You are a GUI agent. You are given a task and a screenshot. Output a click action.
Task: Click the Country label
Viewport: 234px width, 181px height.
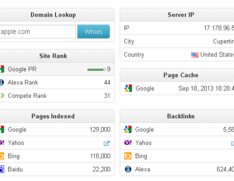pyautogui.click(x=134, y=55)
